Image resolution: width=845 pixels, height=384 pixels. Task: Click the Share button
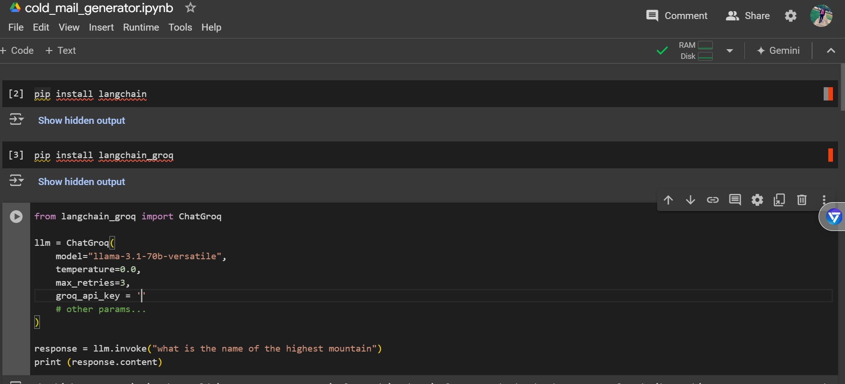[x=748, y=16]
